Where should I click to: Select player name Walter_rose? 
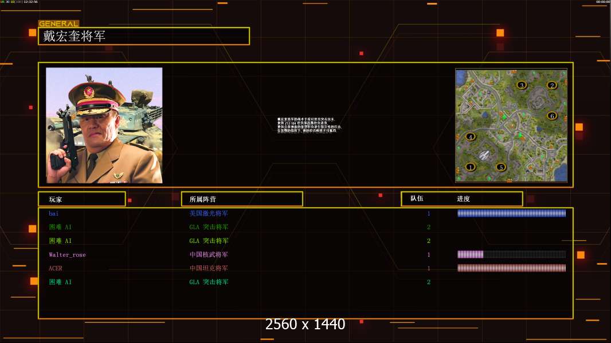click(67, 255)
